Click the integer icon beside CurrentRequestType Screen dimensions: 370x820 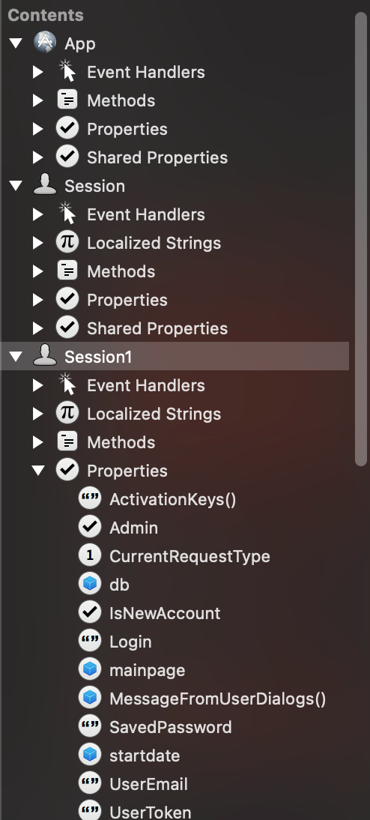tap(90, 555)
